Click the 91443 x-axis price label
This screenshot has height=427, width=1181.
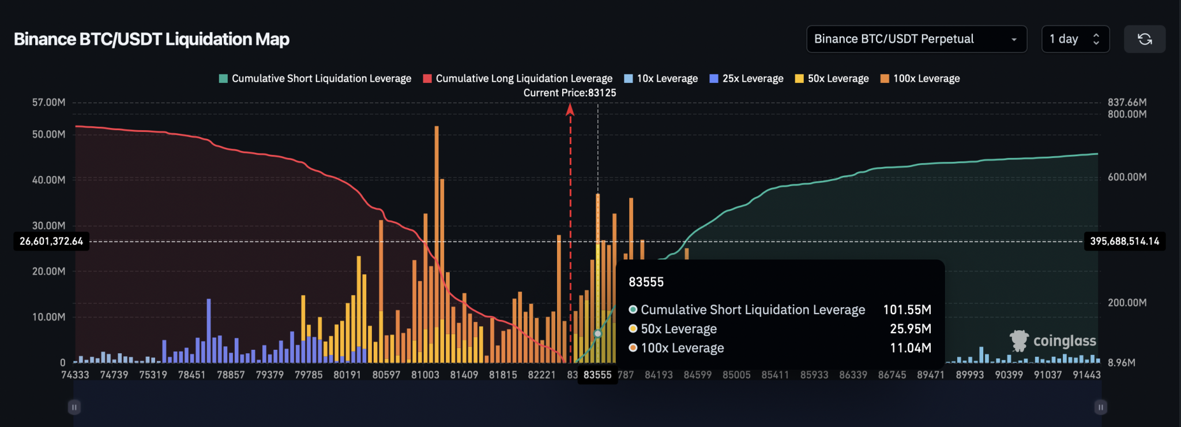[1086, 375]
